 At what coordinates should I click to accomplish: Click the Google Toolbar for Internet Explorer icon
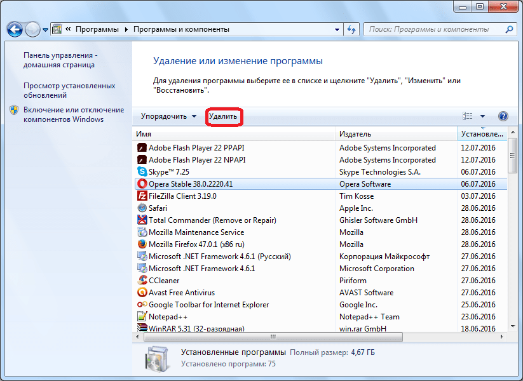coord(142,304)
